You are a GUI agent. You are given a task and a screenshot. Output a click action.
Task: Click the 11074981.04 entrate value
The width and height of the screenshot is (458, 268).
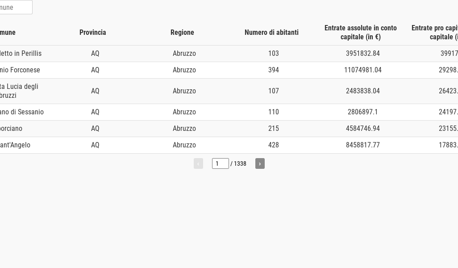click(363, 70)
